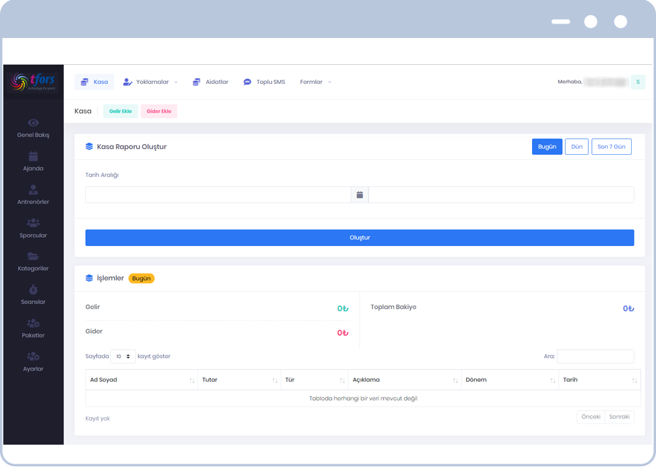Open Genel Bakış eye icon
This screenshot has width=656, height=467.
pyautogui.click(x=33, y=123)
